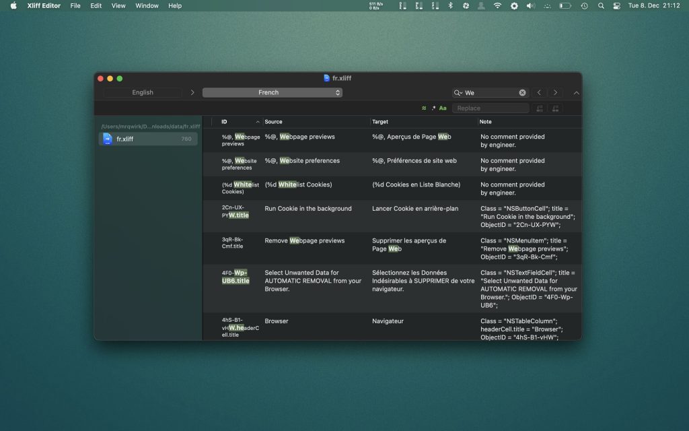This screenshot has height=431, width=689.
Task: Go to previous search result with left arrow
Action: tap(539, 92)
